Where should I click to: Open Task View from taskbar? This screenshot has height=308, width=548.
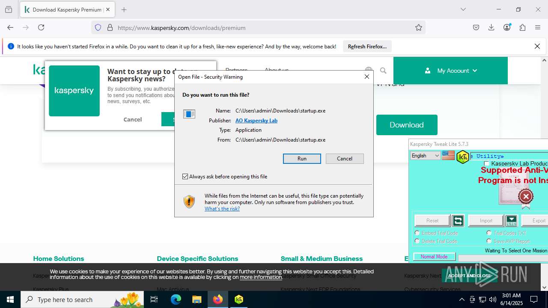pos(154,299)
